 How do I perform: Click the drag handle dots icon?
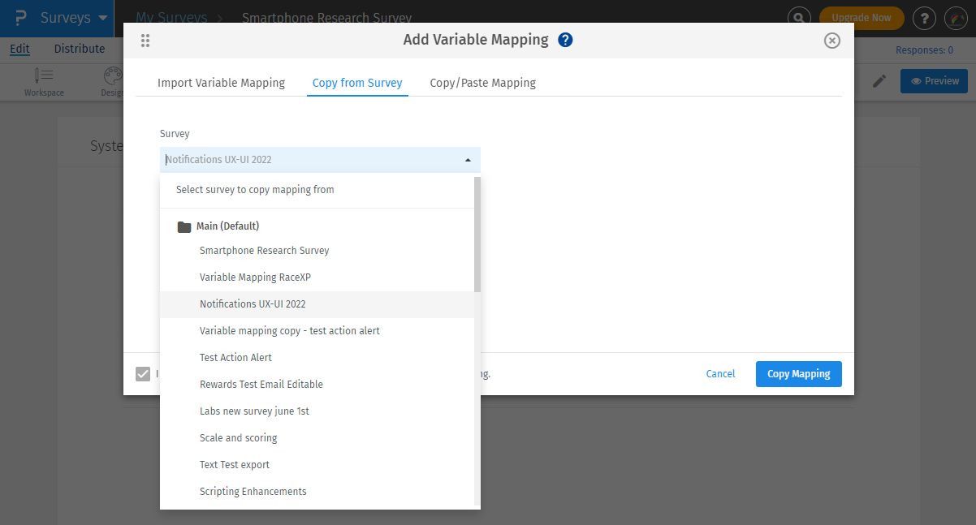point(145,41)
